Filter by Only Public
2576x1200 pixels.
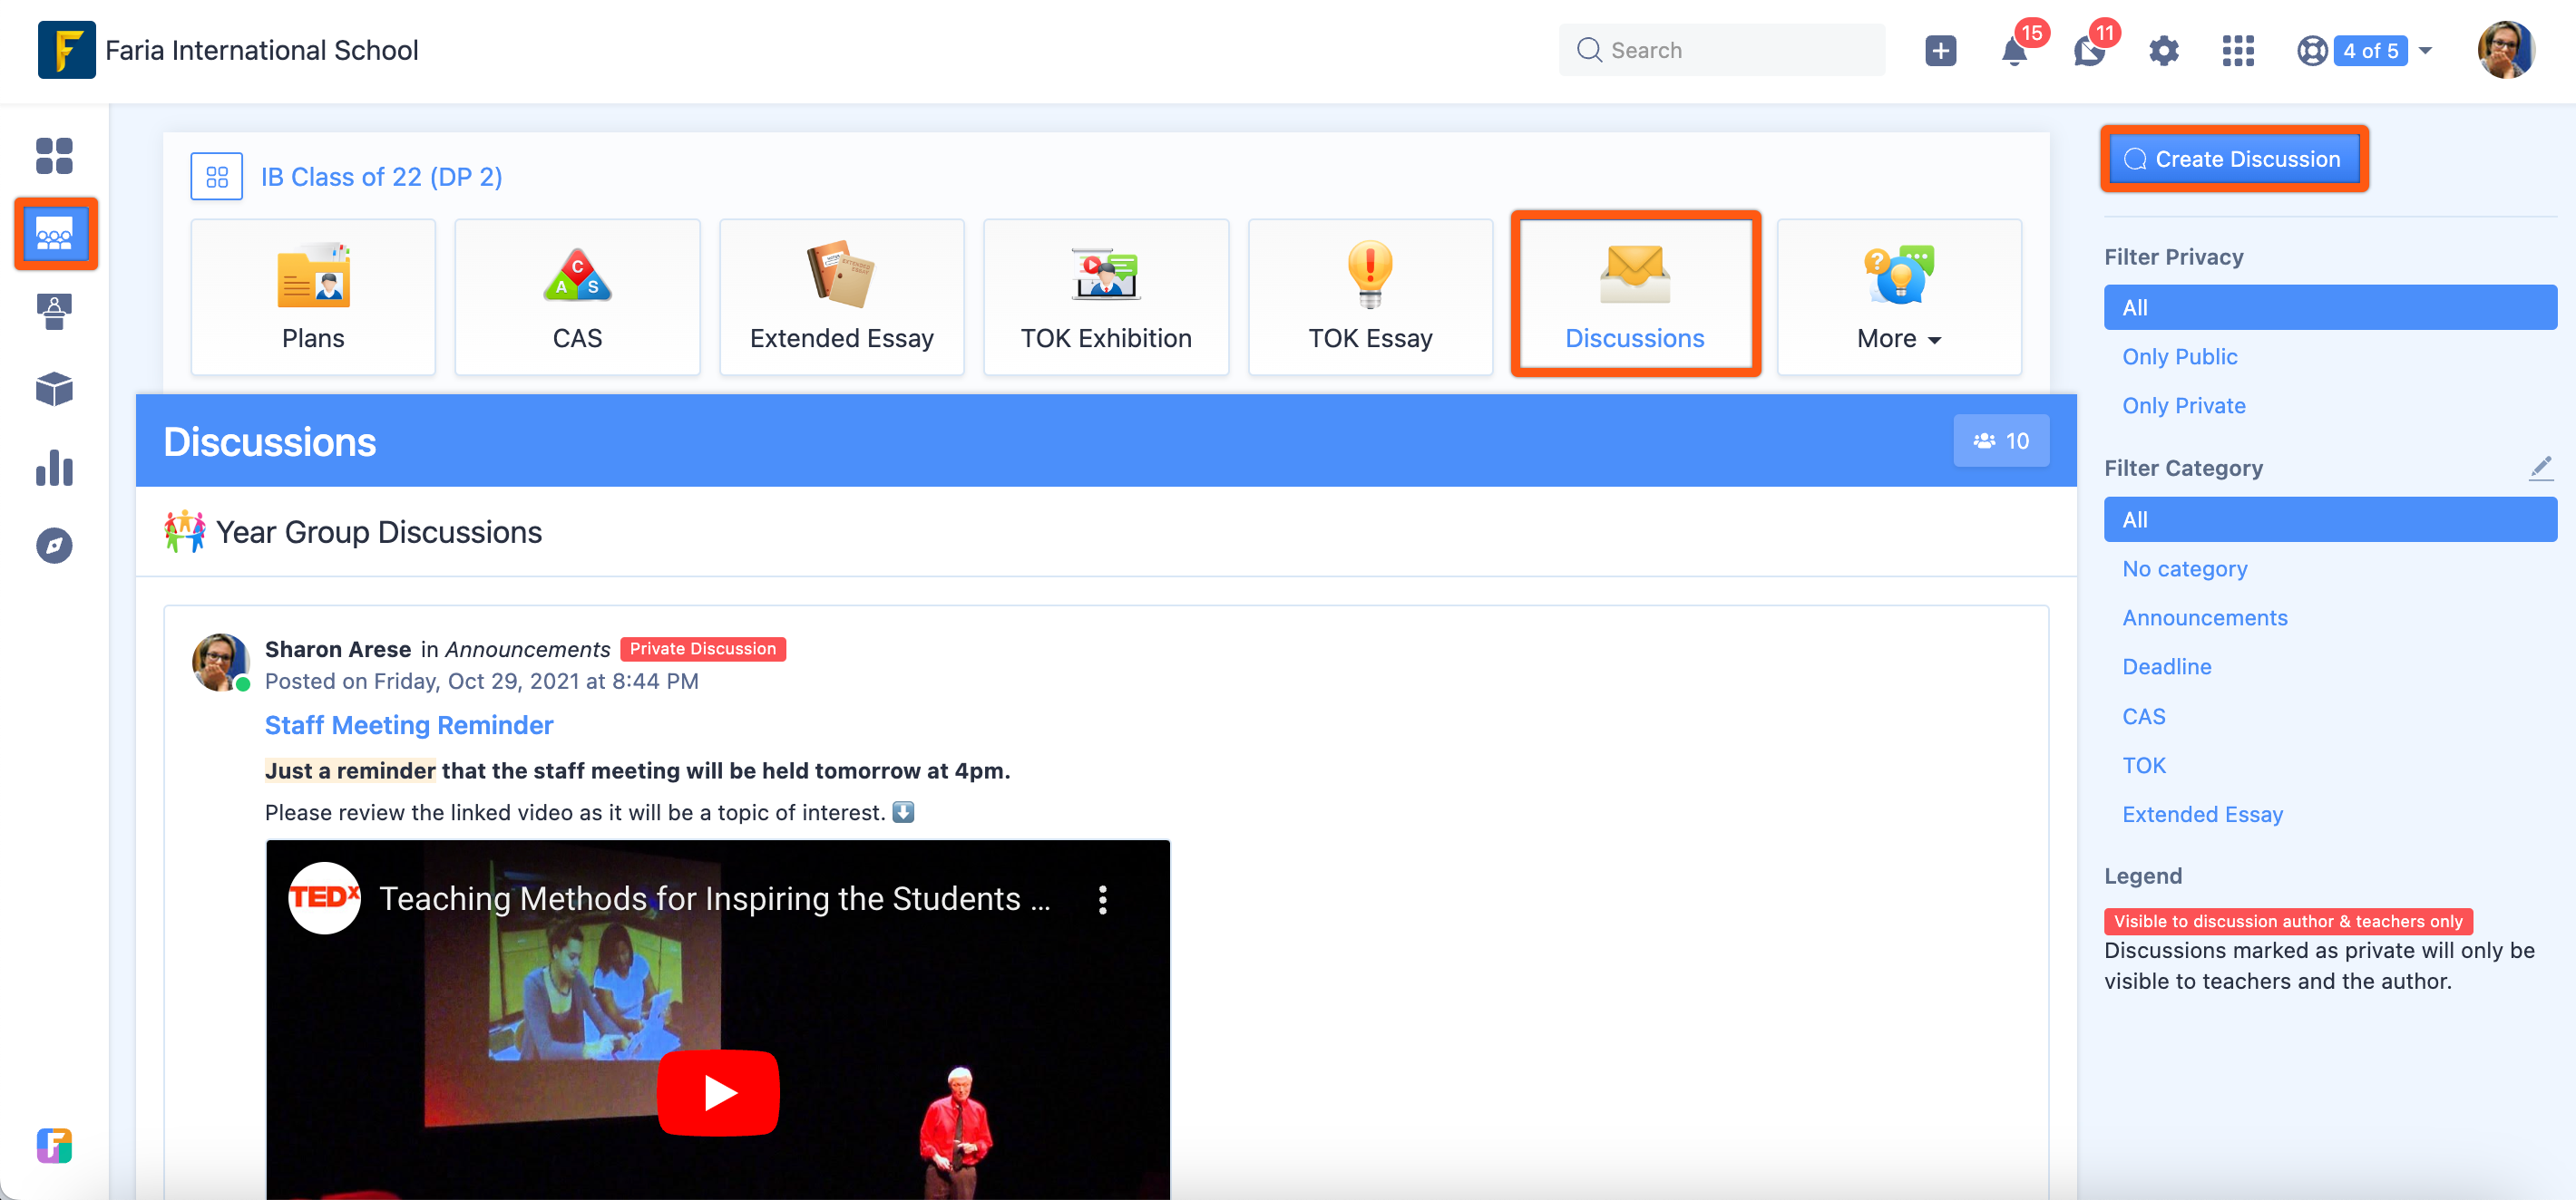coord(2179,357)
